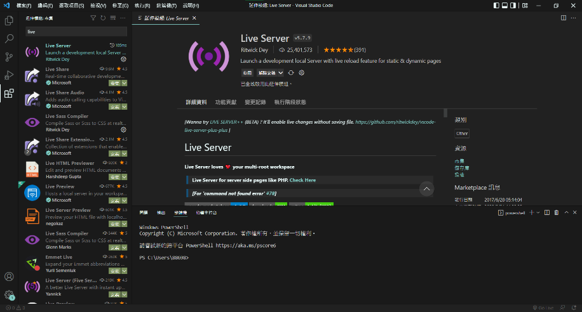Switch to Debug Console tab in panel
The image size is (582, 312).
pyautogui.click(x=206, y=212)
